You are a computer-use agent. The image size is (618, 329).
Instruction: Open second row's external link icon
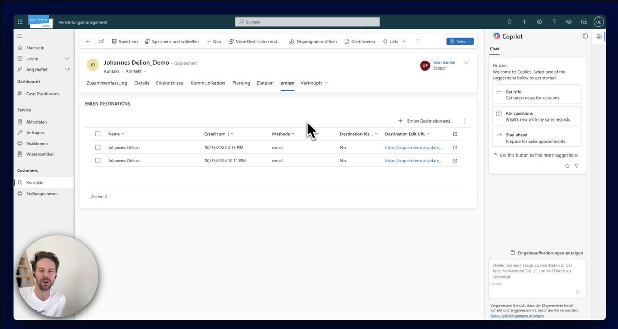pos(455,160)
